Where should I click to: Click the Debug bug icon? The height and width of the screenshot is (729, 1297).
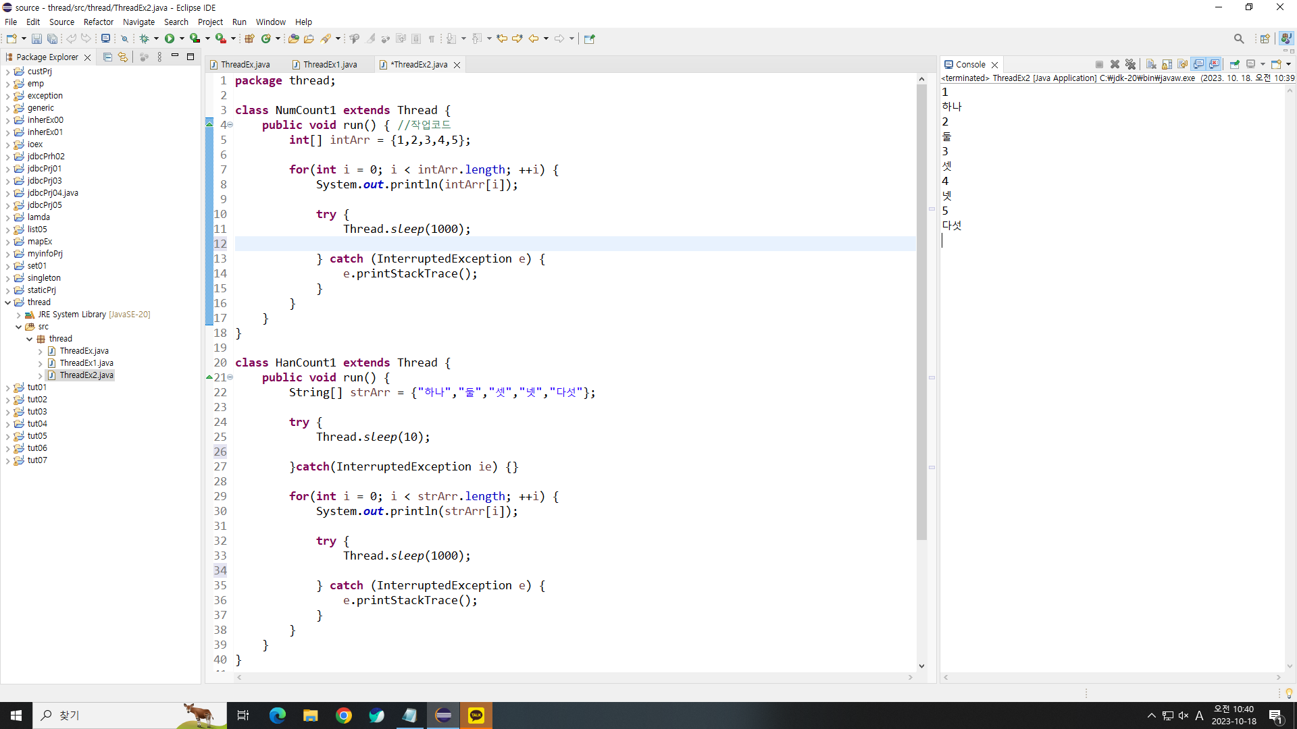[x=144, y=38]
